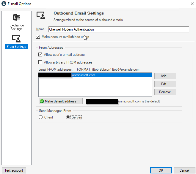The height and width of the screenshot is (174, 196).
Task: Choose Server under Send Messages From
Action: [68, 117]
